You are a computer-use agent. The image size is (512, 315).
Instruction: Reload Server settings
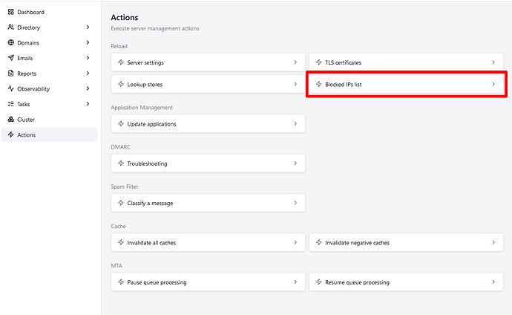(208, 62)
